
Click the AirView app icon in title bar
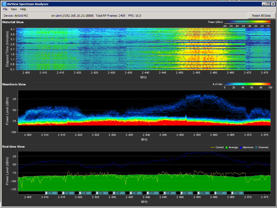click(x=4, y=4)
